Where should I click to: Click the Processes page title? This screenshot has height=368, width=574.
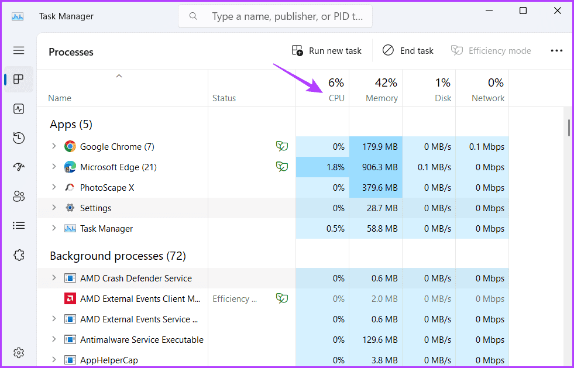pyautogui.click(x=71, y=52)
